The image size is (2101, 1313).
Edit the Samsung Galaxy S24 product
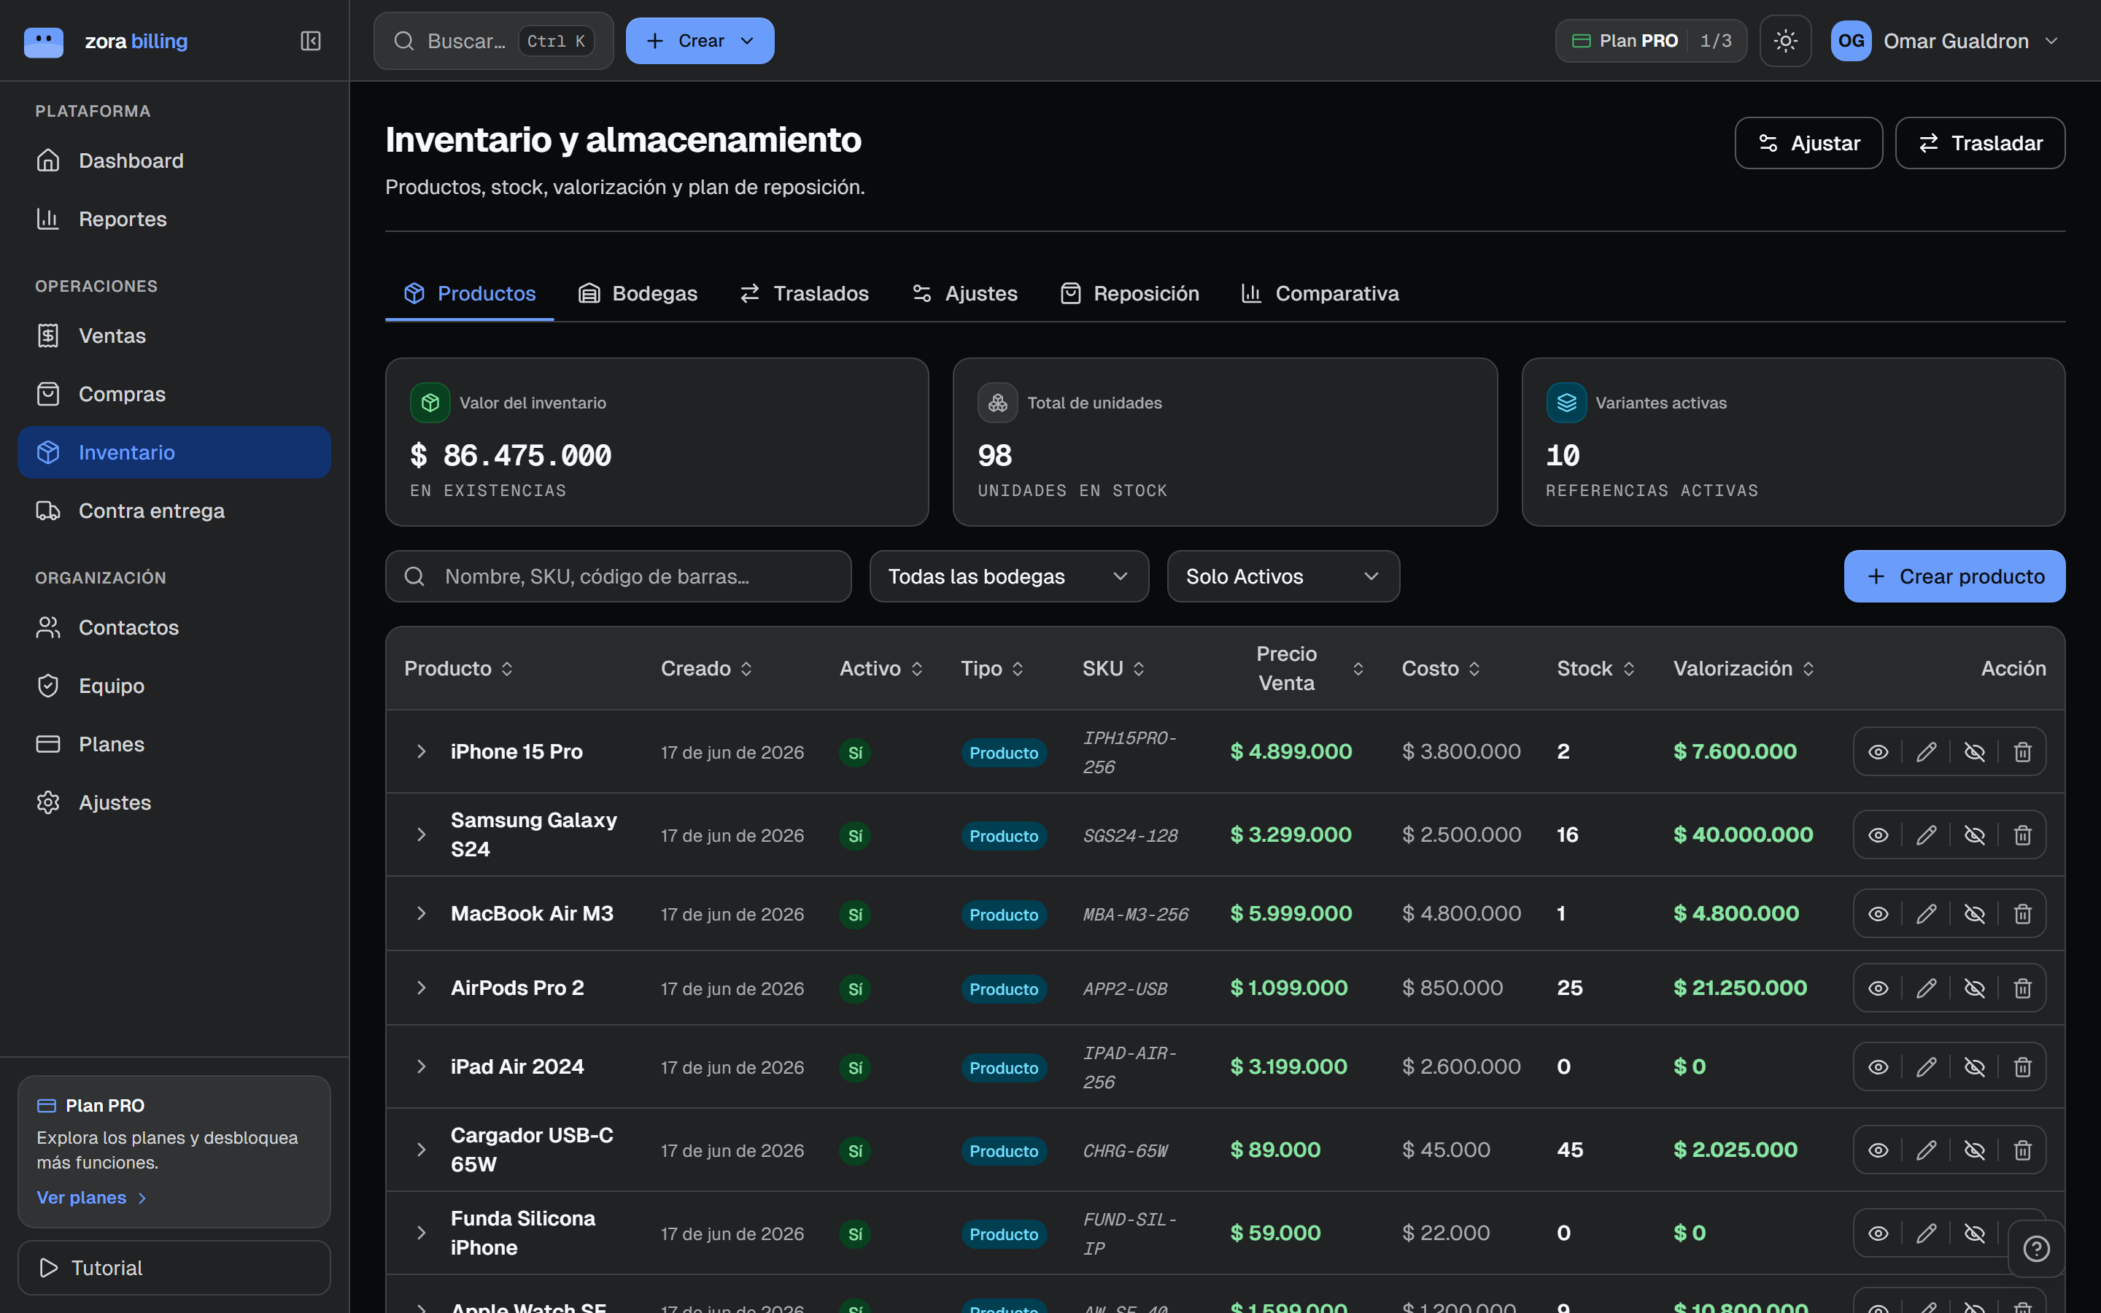(x=1926, y=835)
